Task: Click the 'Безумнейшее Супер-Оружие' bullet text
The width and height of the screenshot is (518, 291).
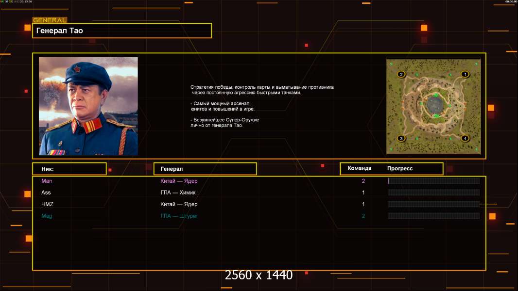Action: tap(224, 123)
